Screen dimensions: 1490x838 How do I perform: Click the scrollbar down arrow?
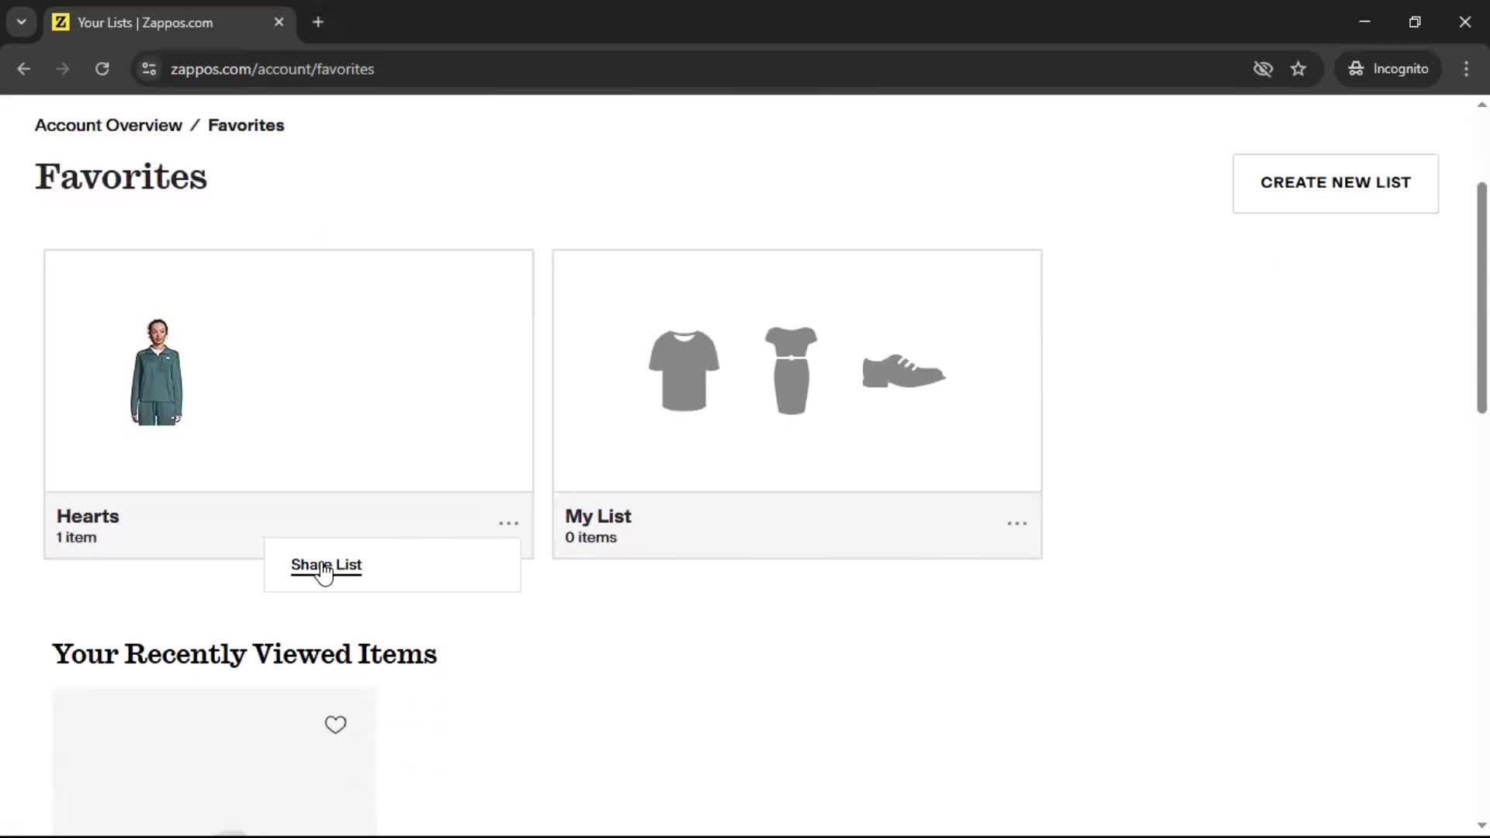[x=1481, y=826]
